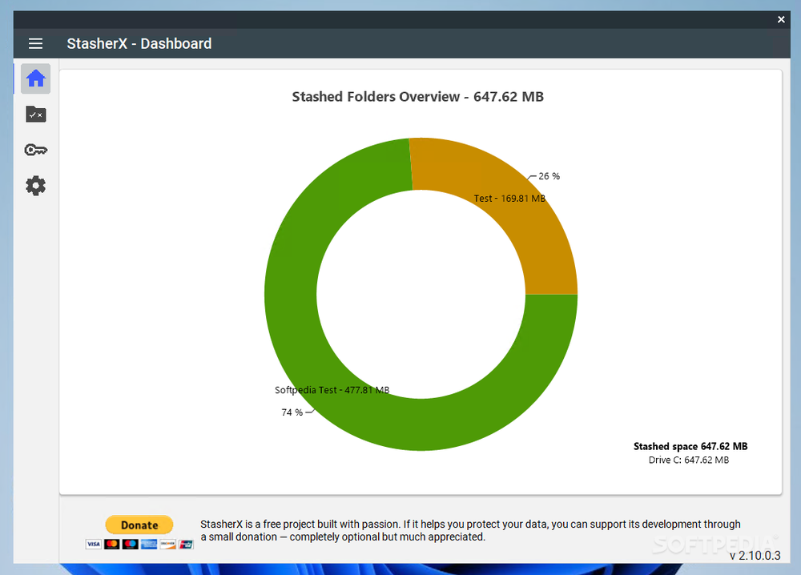Click the version label v 2.10.0.3
This screenshot has height=575, width=801.
pyautogui.click(x=754, y=555)
